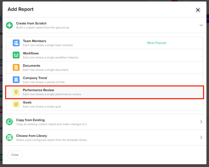Select the Team Members report type
Screen dimensions: 209x167
click(34, 41)
